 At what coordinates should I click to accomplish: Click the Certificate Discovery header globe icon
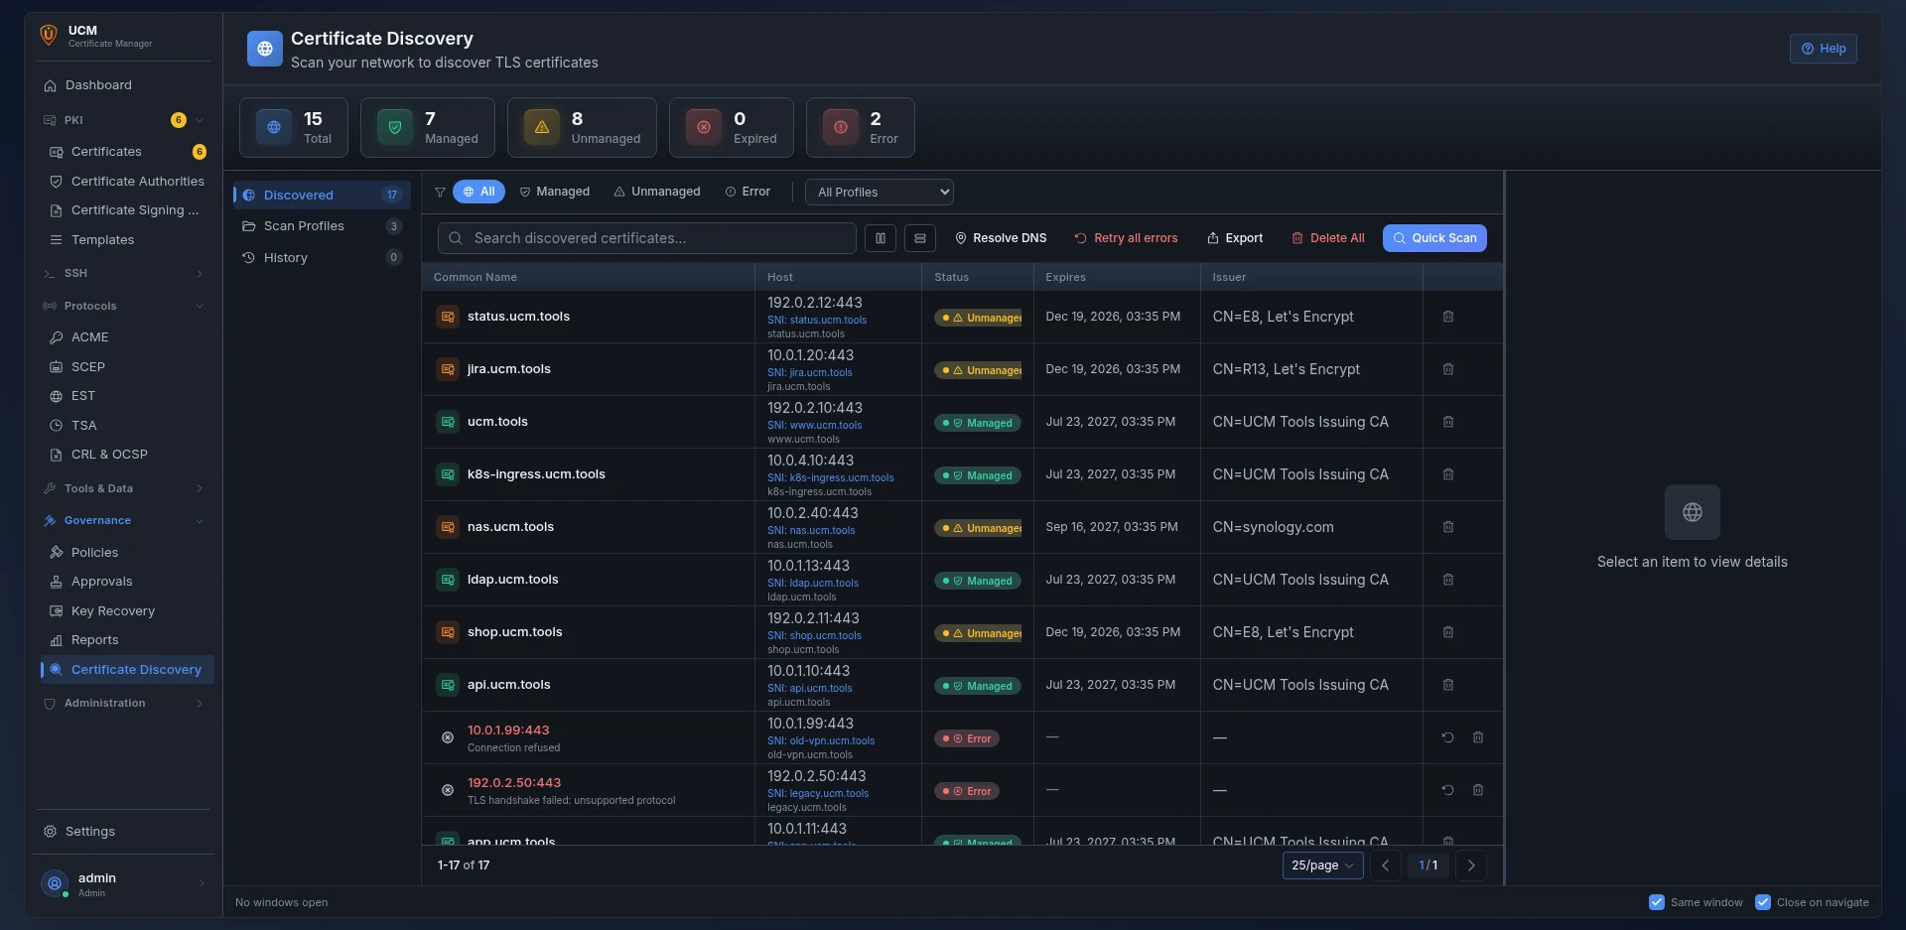[264, 49]
